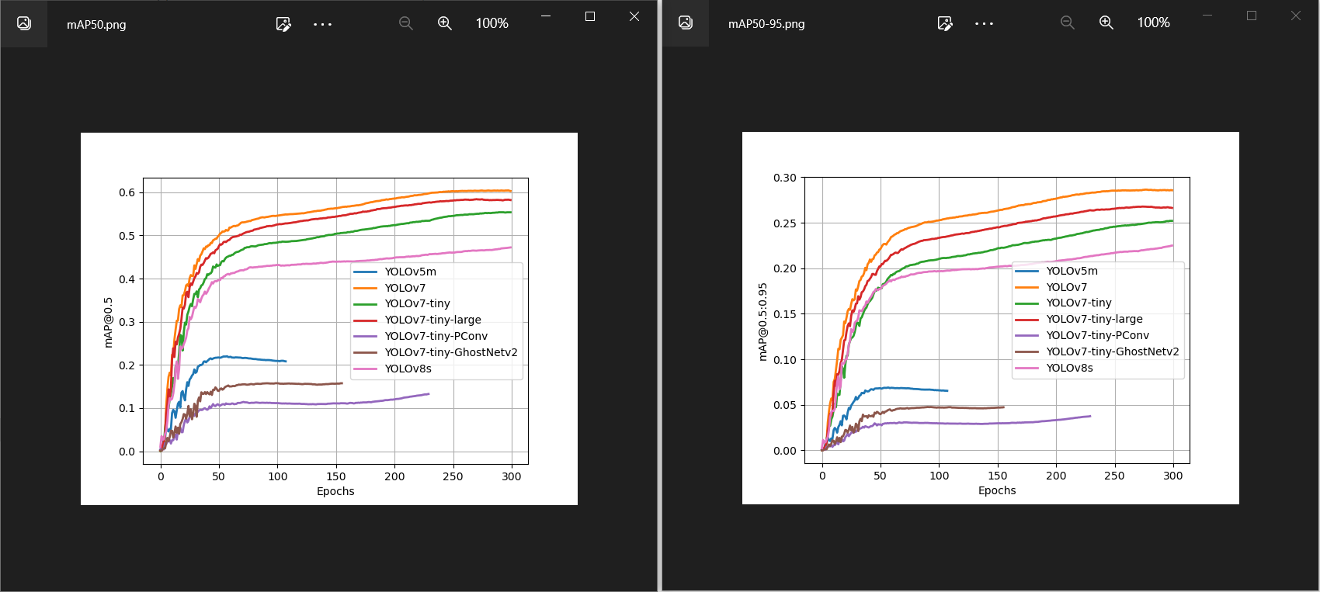The width and height of the screenshot is (1320, 592).
Task: Click YOLOv7-tiny-large legend entry in mAP@0.5:0.95 chart
Action: tap(1079, 319)
